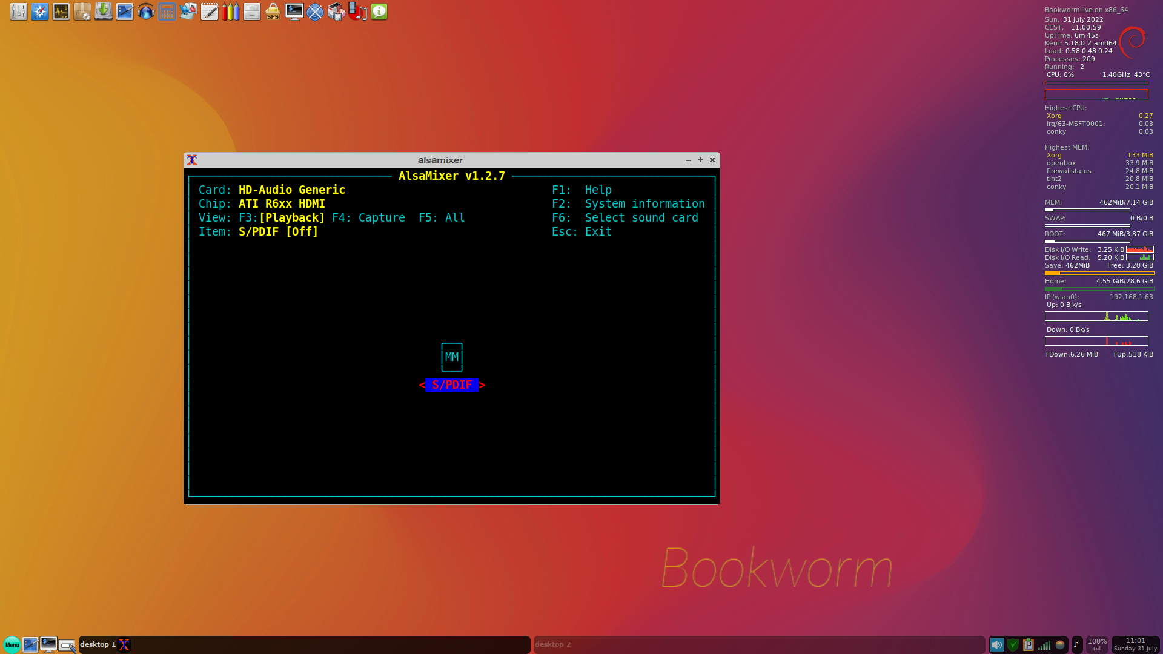Open the teal Menu button
The height and width of the screenshot is (654, 1163).
(12, 645)
